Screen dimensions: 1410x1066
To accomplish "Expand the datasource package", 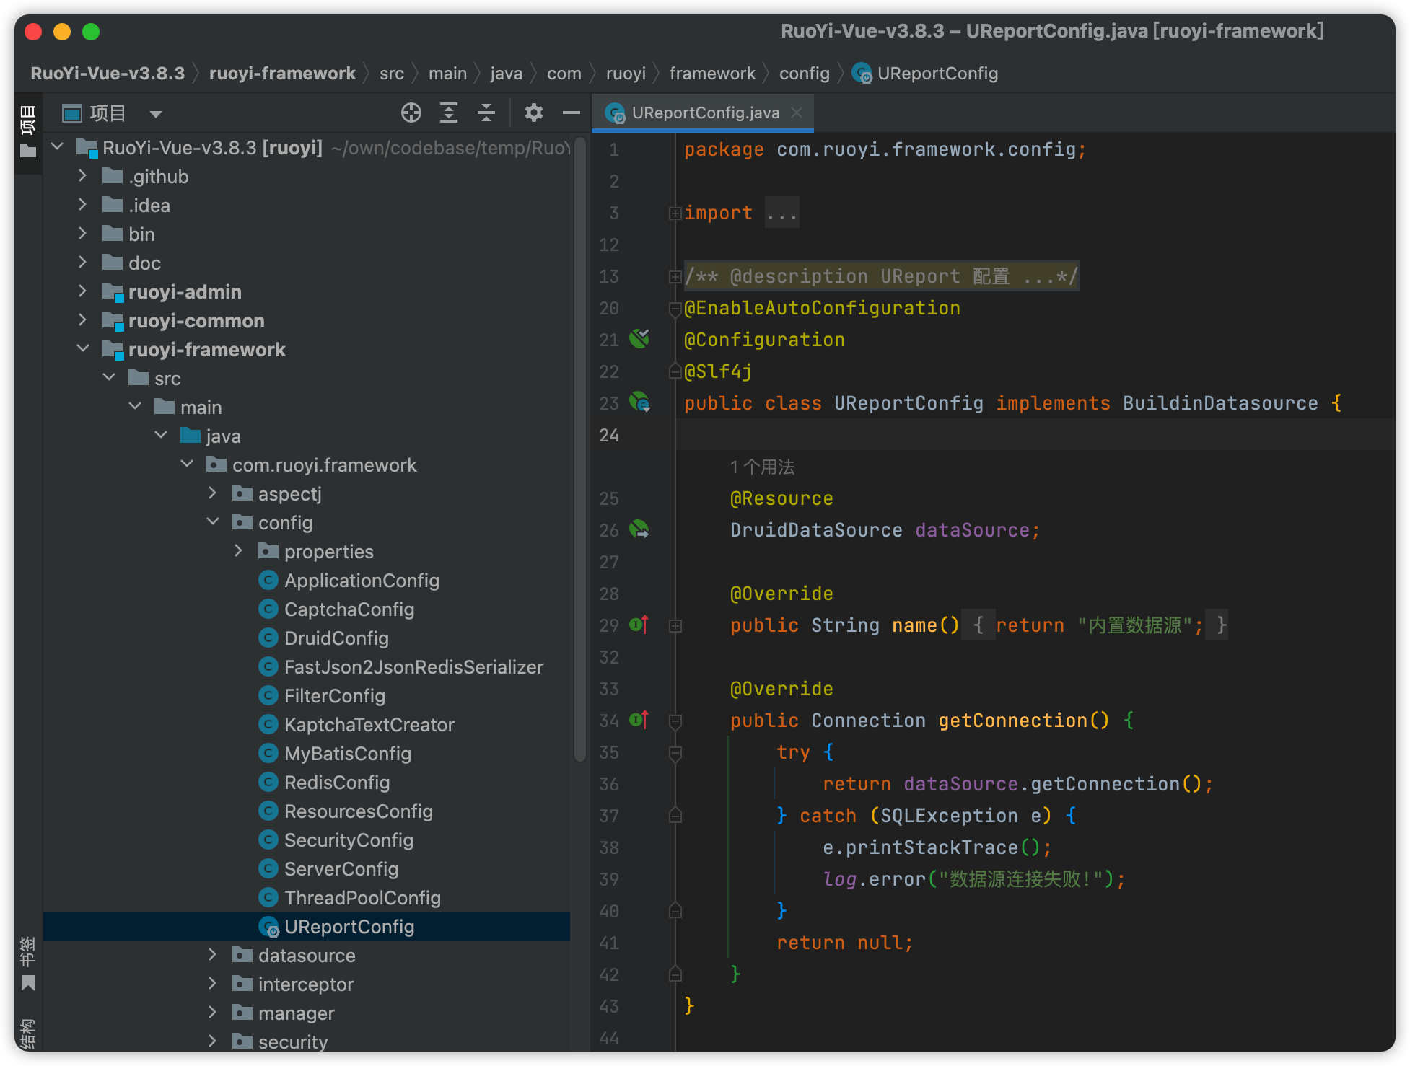I will pyautogui.click(x=213, y=955).
